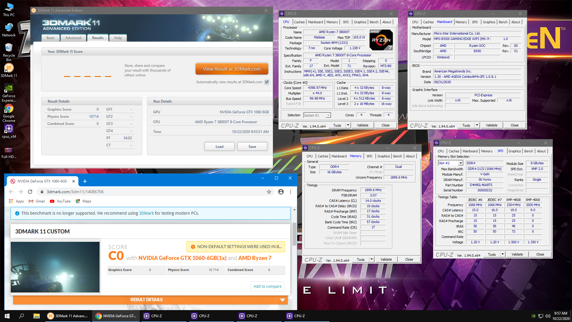The image size is (572, 322).
Task: Click Physics Score value 10714
Action: tap(94, 117)
